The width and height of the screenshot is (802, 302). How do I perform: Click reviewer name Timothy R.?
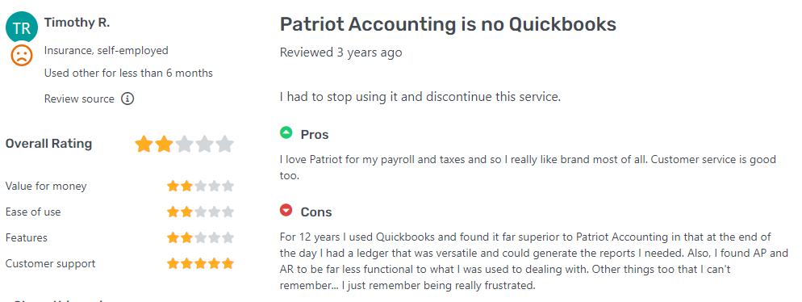77,23
